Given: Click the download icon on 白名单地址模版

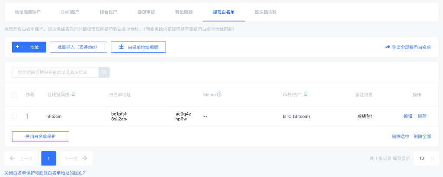Looking at the screenshot, I should pos(121,47).
